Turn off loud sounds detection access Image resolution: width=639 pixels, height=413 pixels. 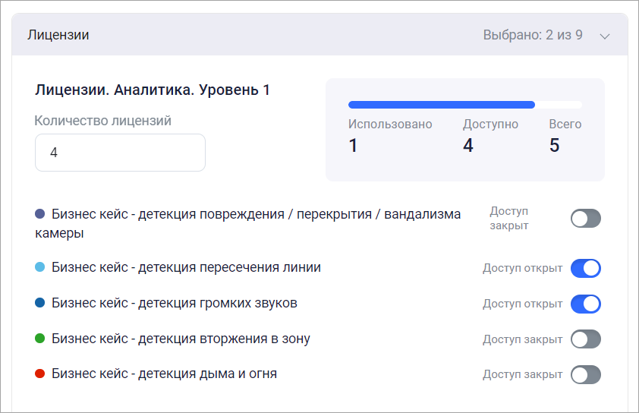coord(585,304)
